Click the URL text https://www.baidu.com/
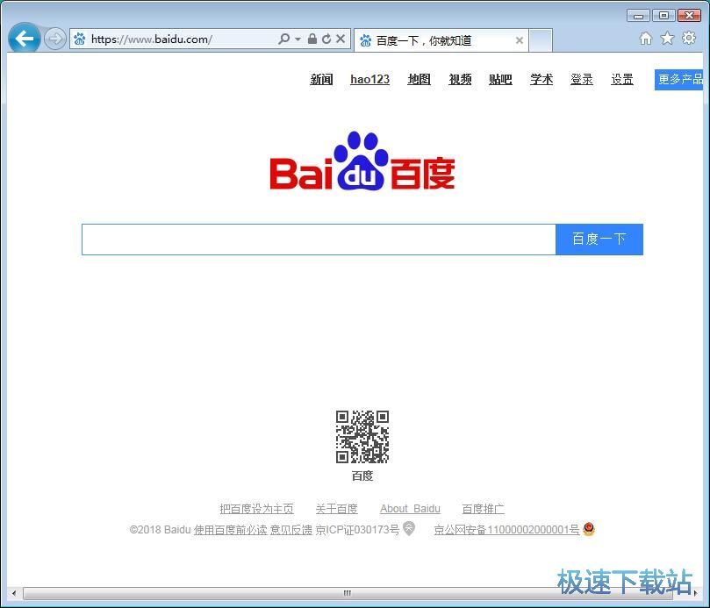The height and width of the screenshot is (608, 710). [152, 39]
